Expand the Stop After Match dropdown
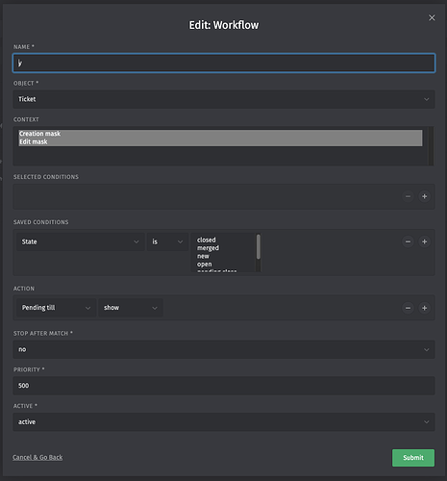447x481 pixels. coord(224,349)
